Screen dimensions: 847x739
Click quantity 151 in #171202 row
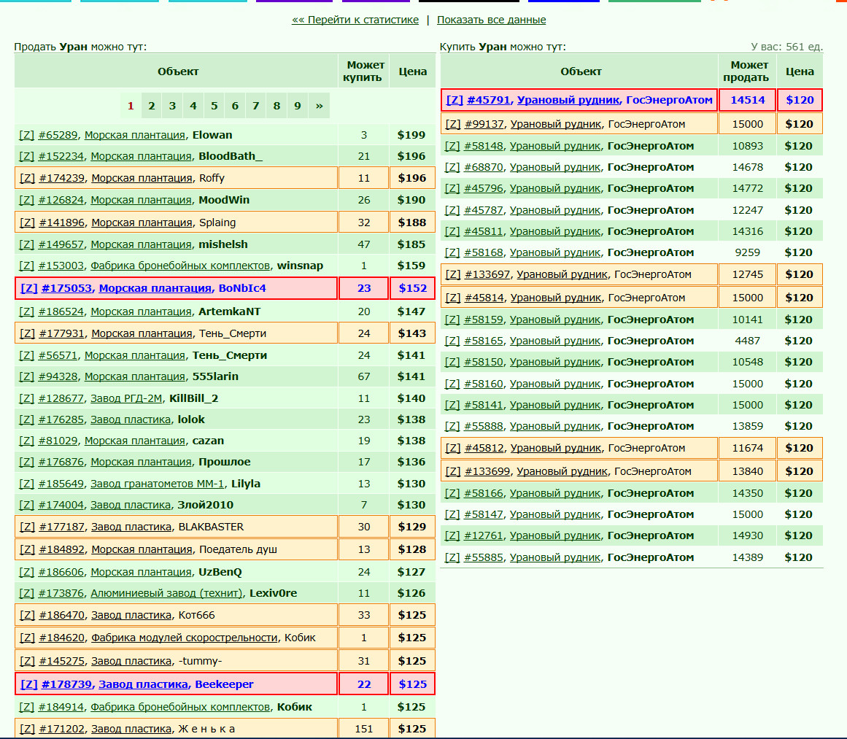[364, 730]
